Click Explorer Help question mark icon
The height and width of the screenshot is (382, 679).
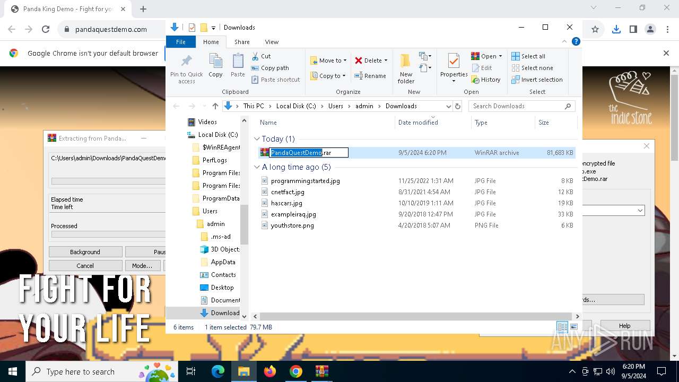(576, 41)
